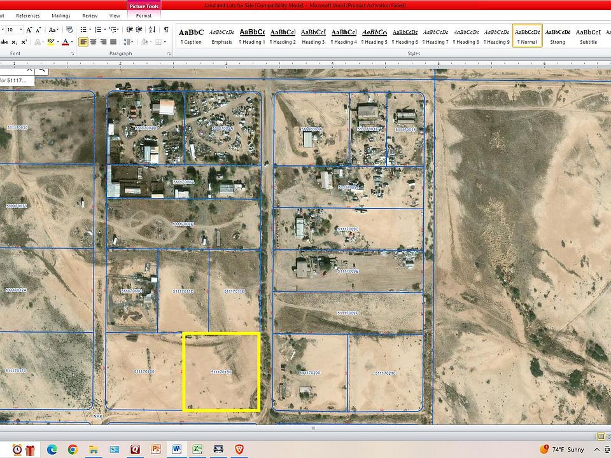Apply the Heading 4 style
Image resolution: width=611 pixels, height=458 pixels.
click(x=345, y=36)
